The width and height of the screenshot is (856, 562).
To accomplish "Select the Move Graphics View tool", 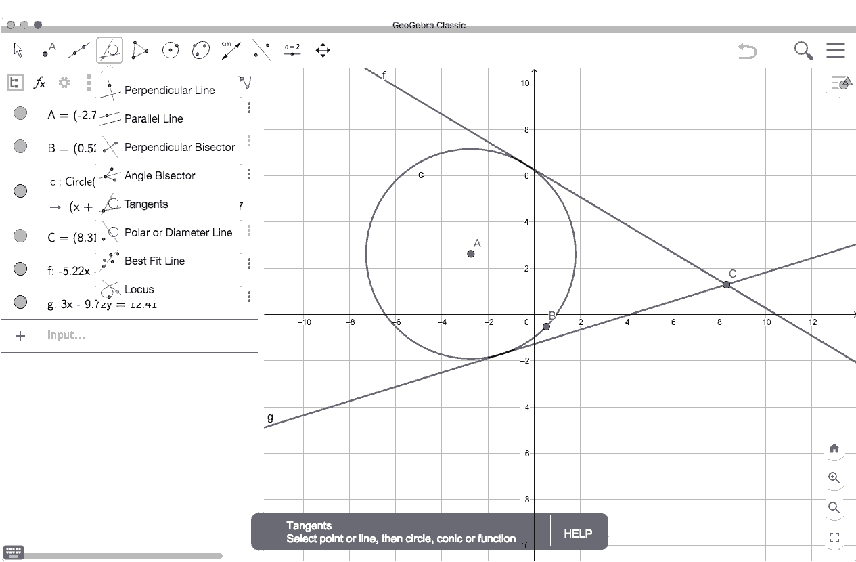I will pyautogui.click(x=323, y=50).
